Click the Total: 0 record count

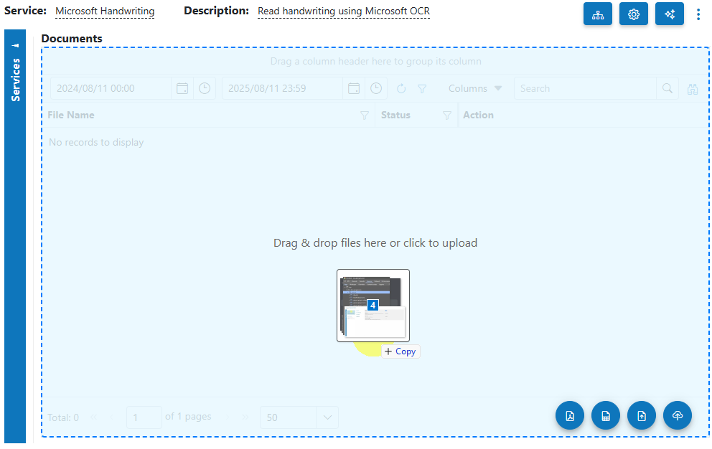point(63,417)
